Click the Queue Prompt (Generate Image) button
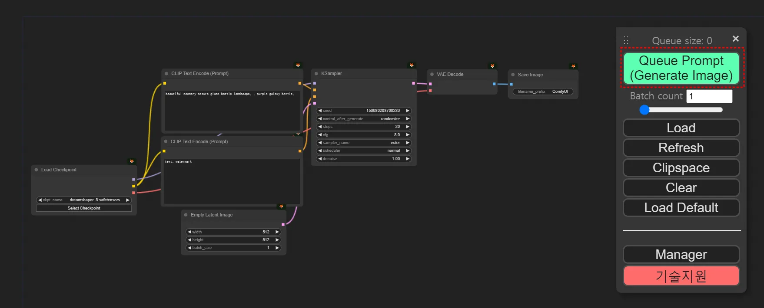764x308 pixels. 681,68
